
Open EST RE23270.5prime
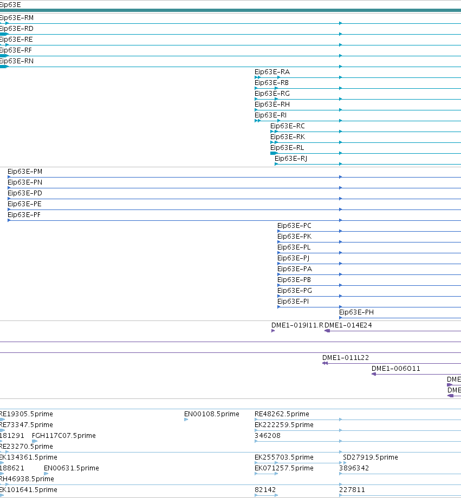coord(27,446)
